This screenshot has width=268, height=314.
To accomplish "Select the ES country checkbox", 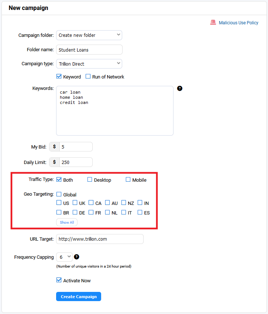I will tap(140, 212).
